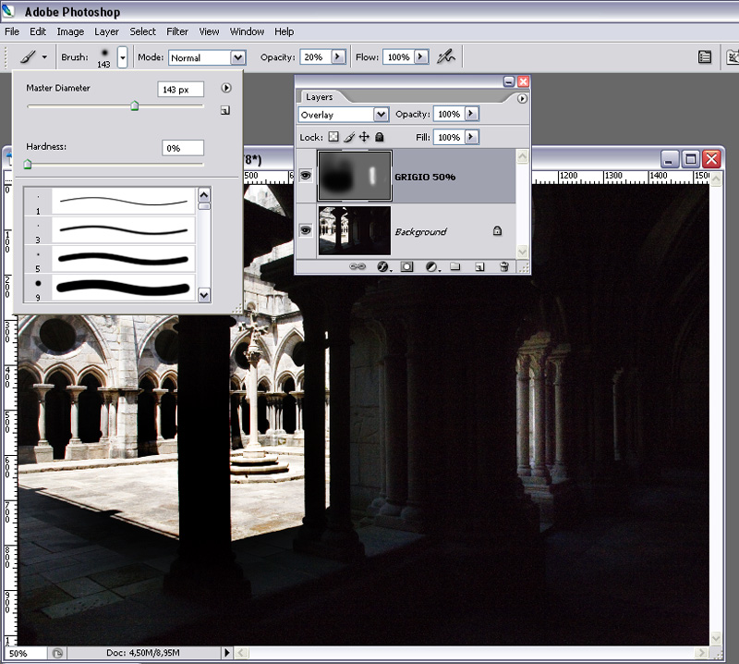
Task: Open the layer style effects menu
Action: pyautogui.click(x=382, y=266)
